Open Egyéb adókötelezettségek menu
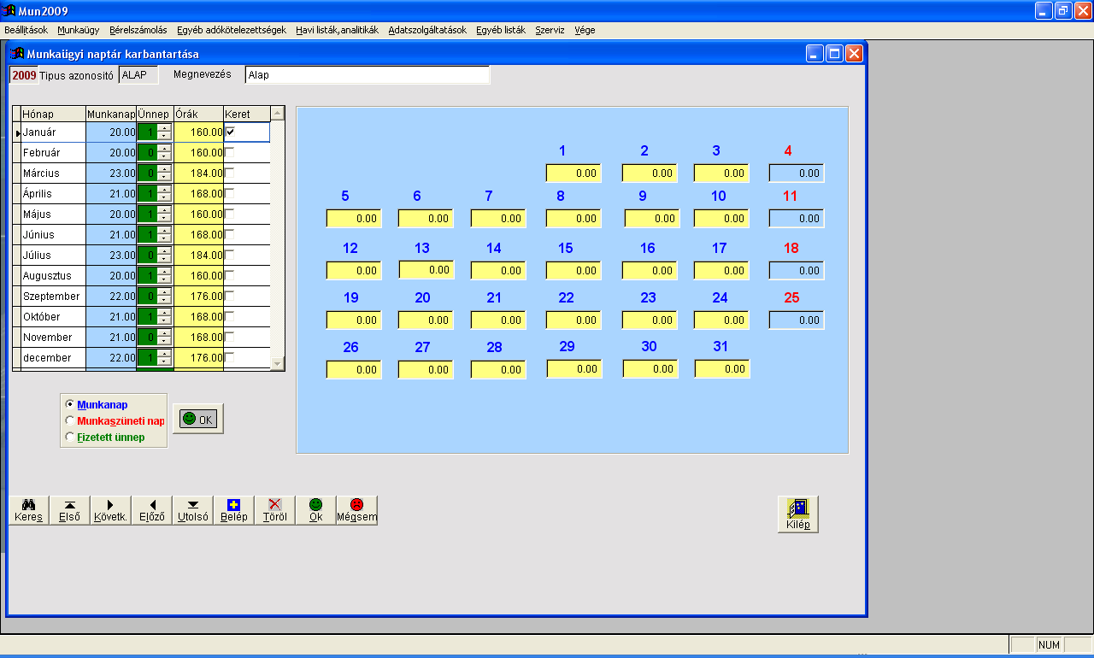Image resolution: width=1094 pixels, height=658 pixels. point(232,30)
